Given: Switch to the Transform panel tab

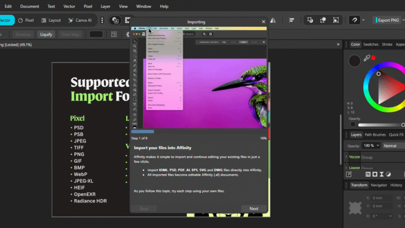Looking at the screenshot, I should click(x=359, y=185).
